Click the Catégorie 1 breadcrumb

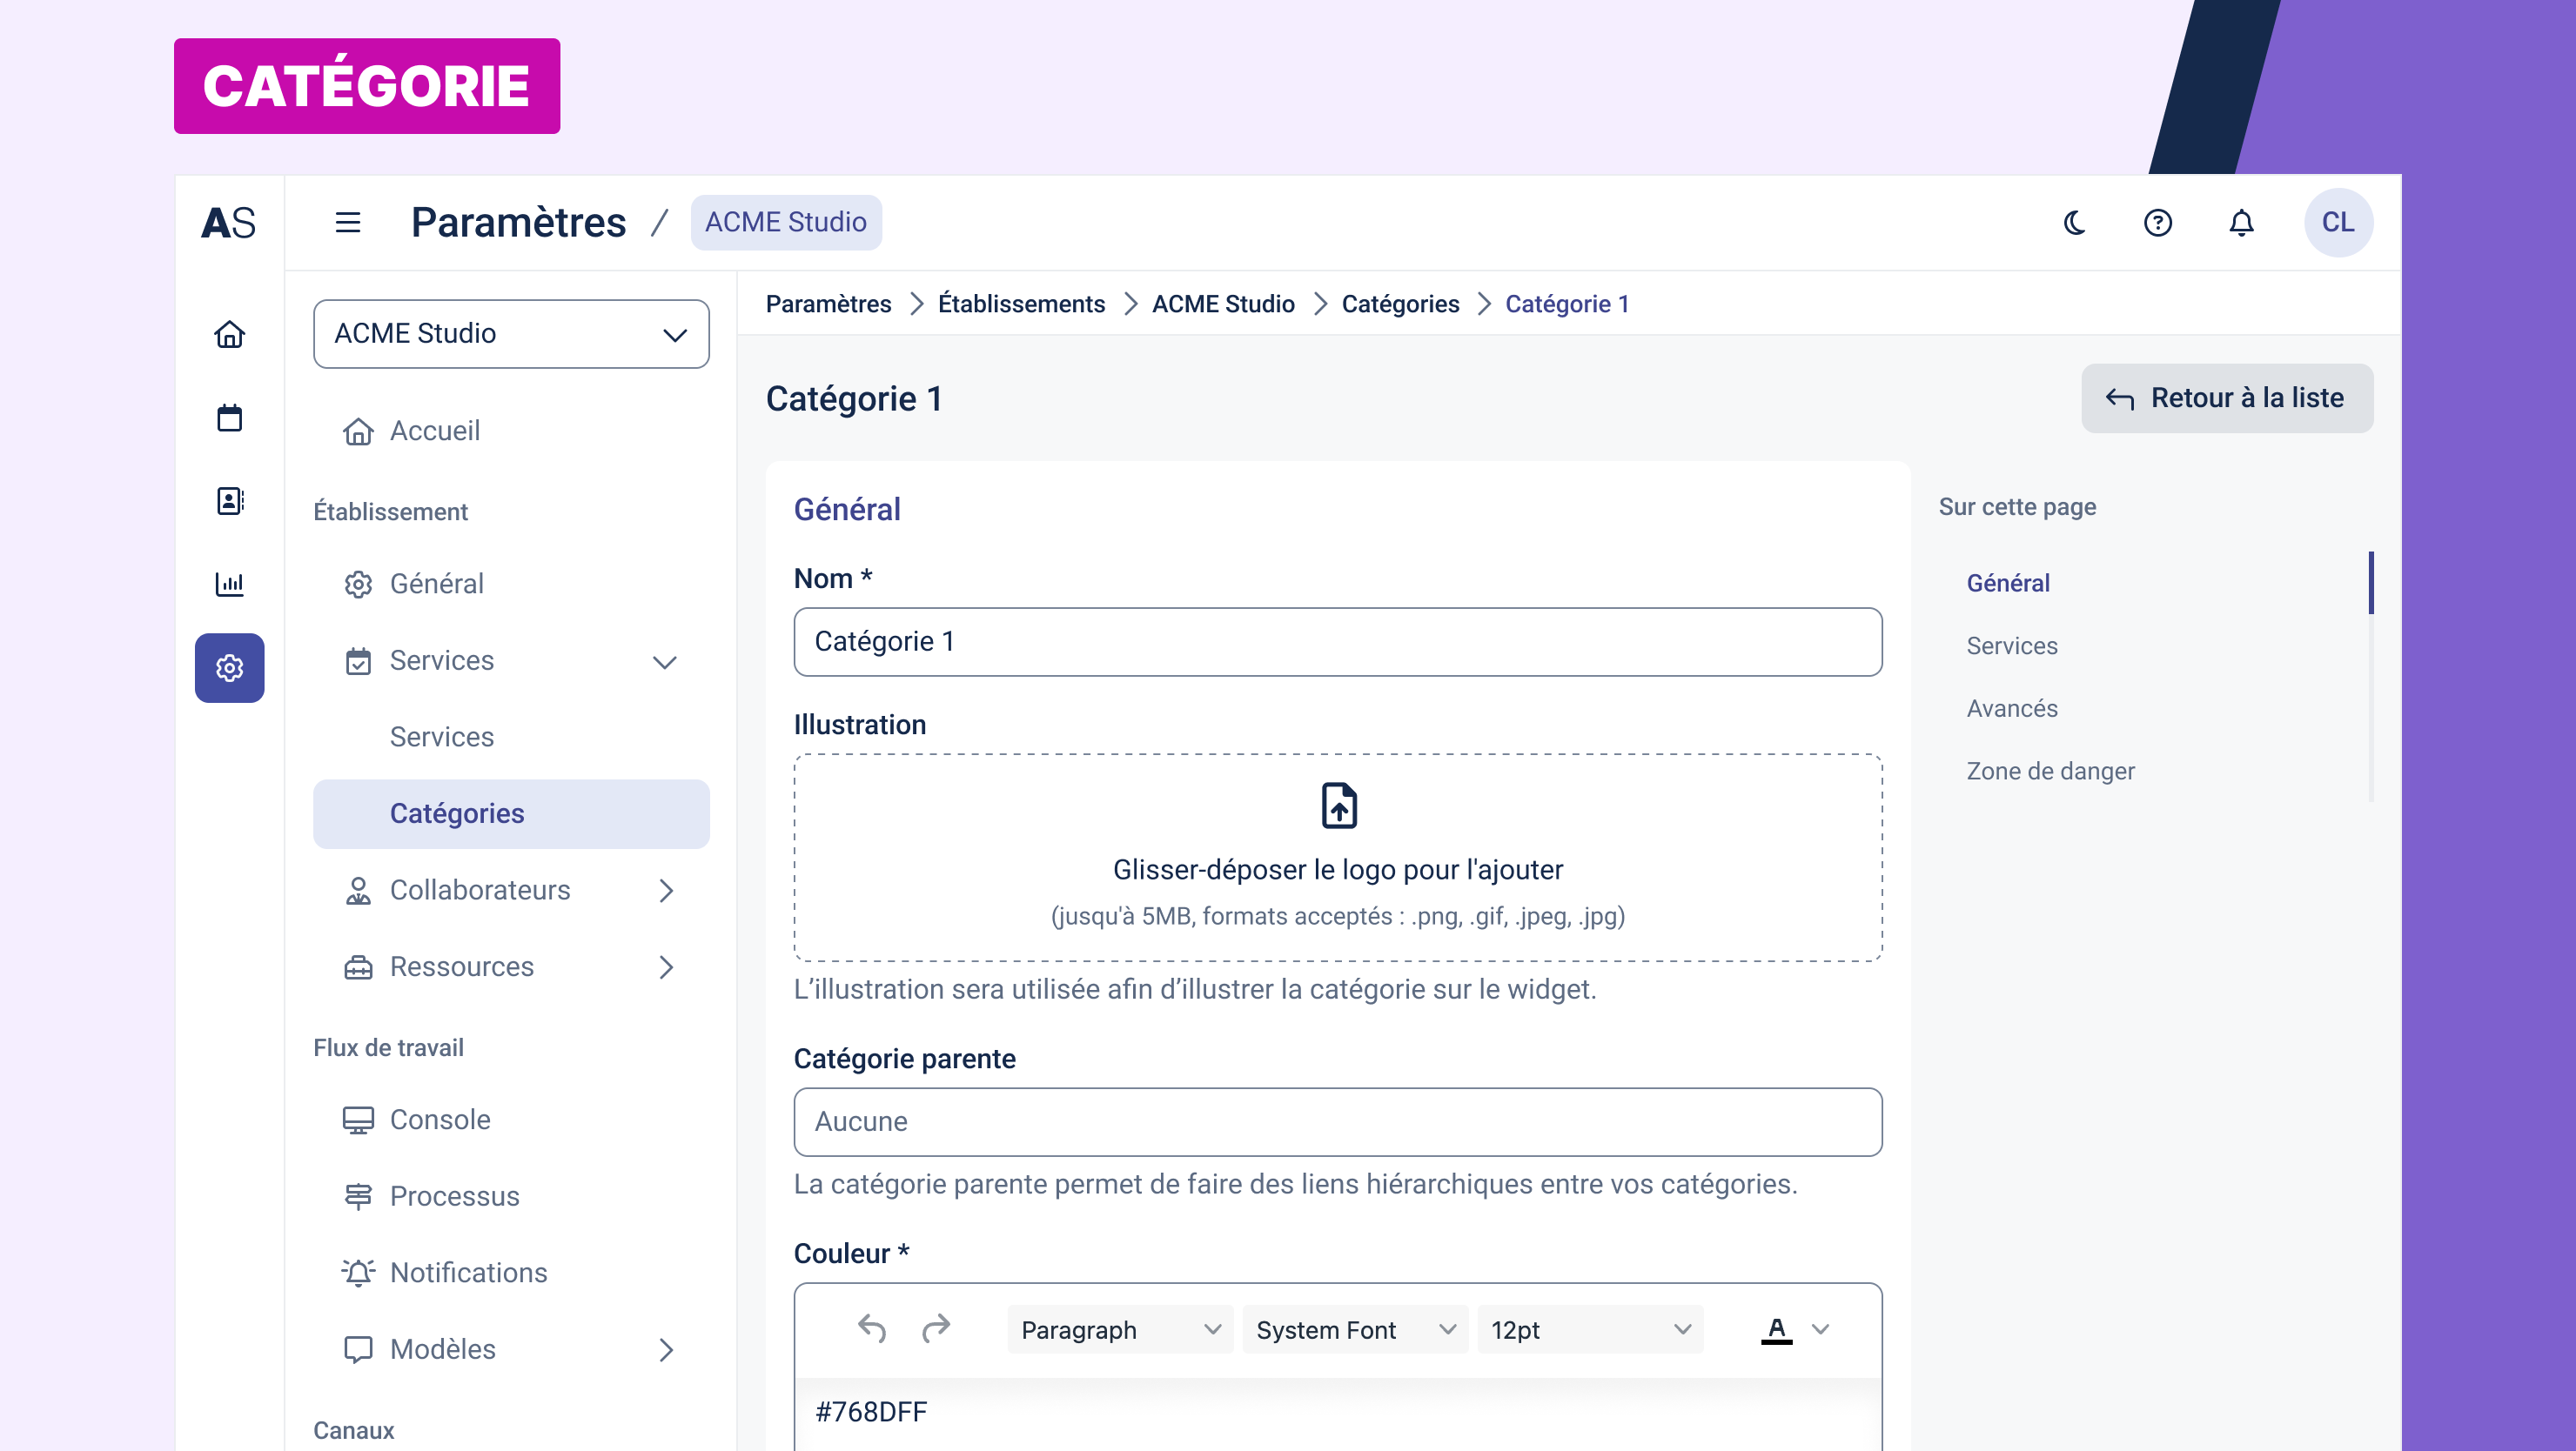[x=1567, y=304]
